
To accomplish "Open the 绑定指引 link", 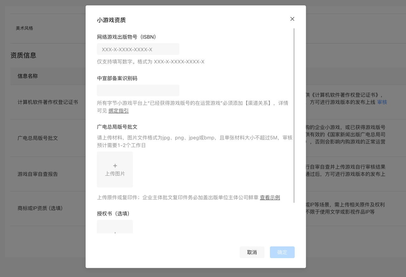I will 118,110.
